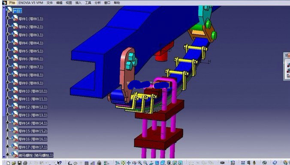
Task: Click the black swirl icon in toolbar
Action: (x=265, y=163)
